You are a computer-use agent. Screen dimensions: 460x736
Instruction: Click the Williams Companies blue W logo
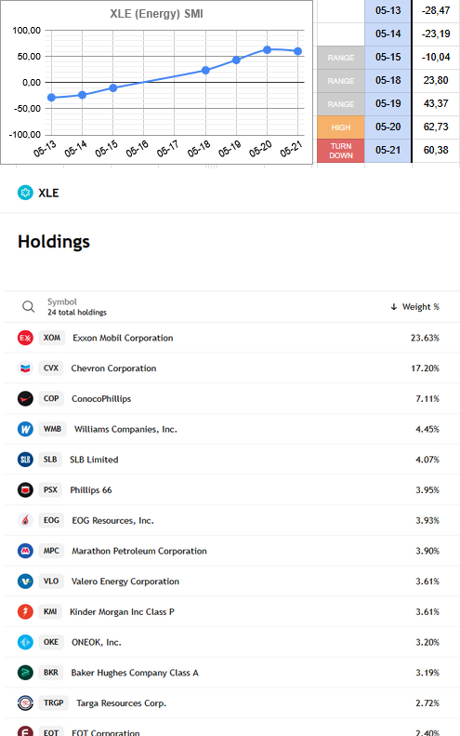click(25, 429)
